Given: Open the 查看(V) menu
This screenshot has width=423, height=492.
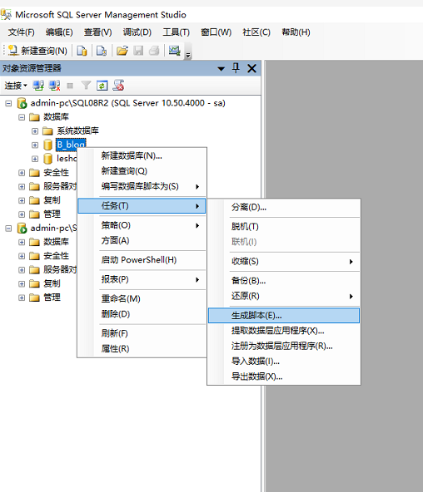Looking at the screenshot, I should click(x=97, y=32).
